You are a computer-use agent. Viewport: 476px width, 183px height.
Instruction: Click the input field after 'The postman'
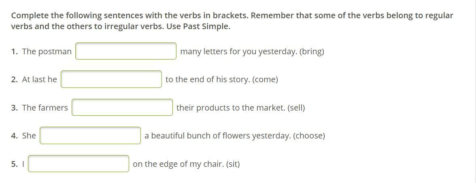[125, 51]
